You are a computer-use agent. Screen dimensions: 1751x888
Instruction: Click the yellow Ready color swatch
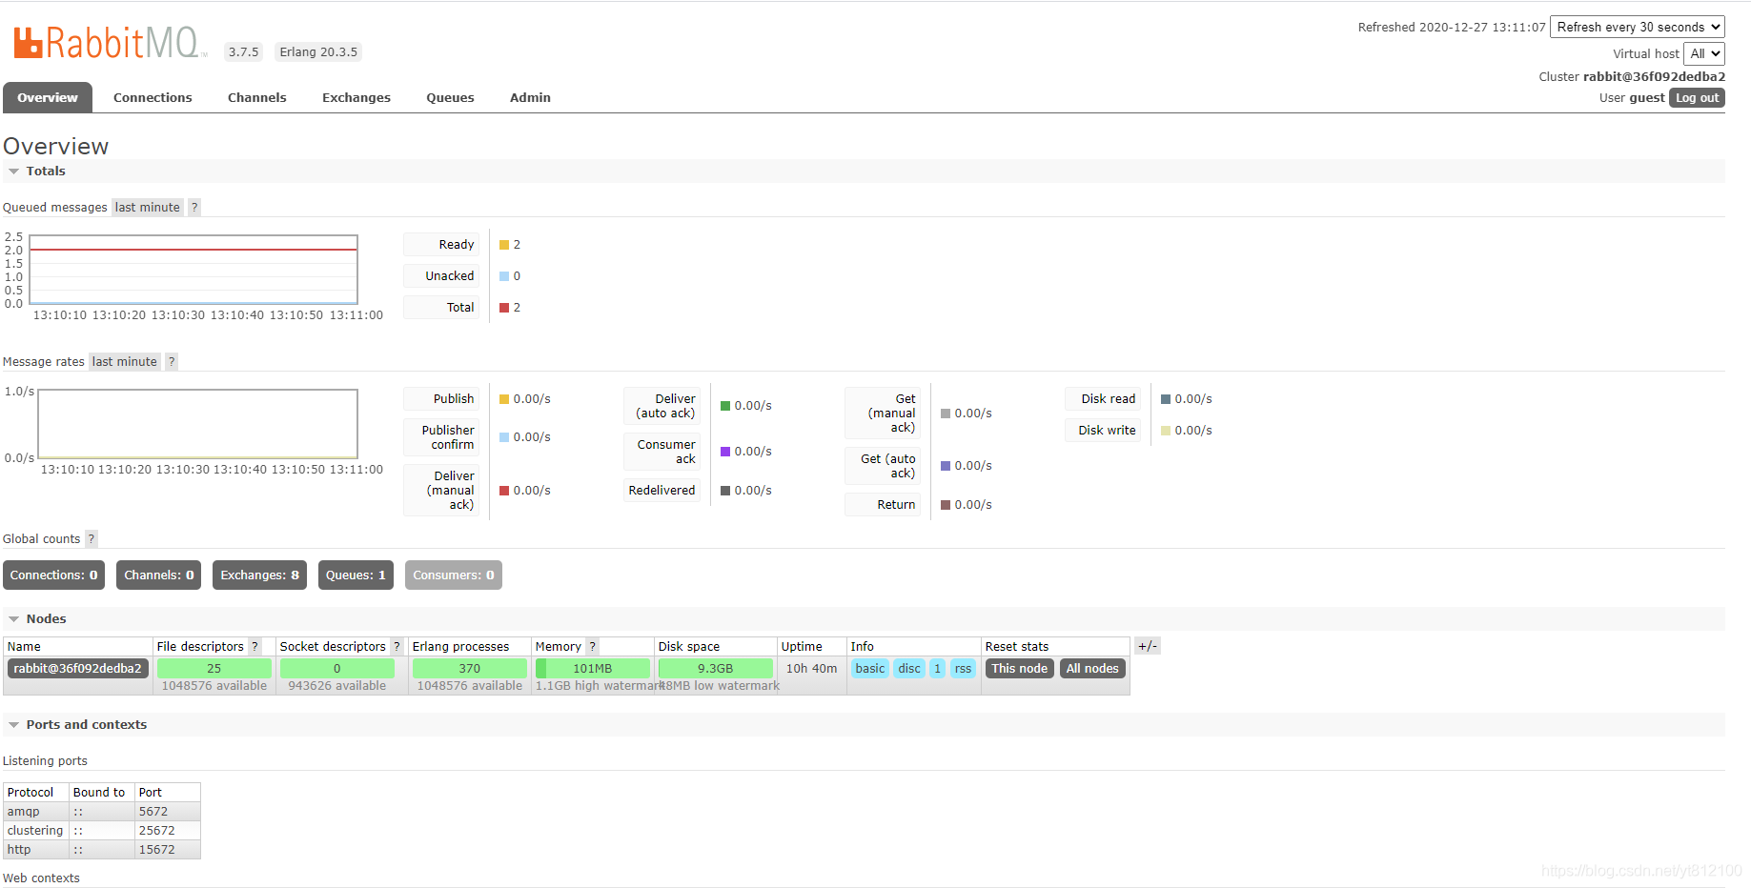504,245
